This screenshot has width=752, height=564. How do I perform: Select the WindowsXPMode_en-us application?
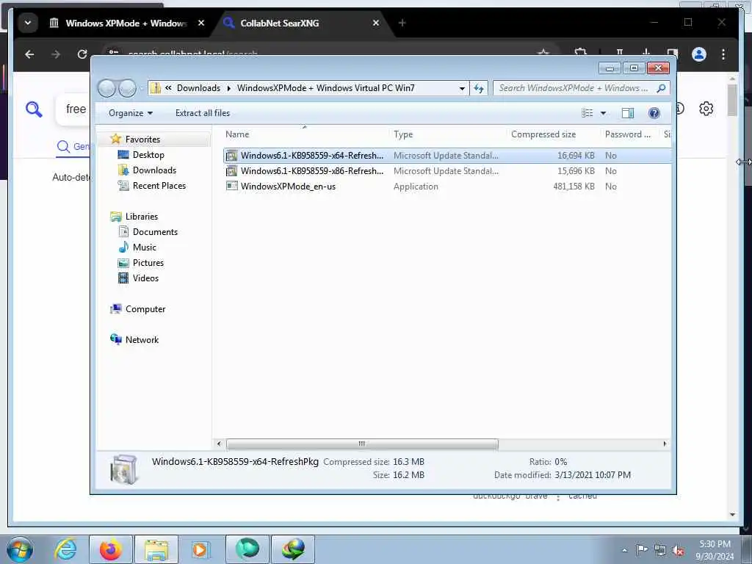[x=288, y=186]
